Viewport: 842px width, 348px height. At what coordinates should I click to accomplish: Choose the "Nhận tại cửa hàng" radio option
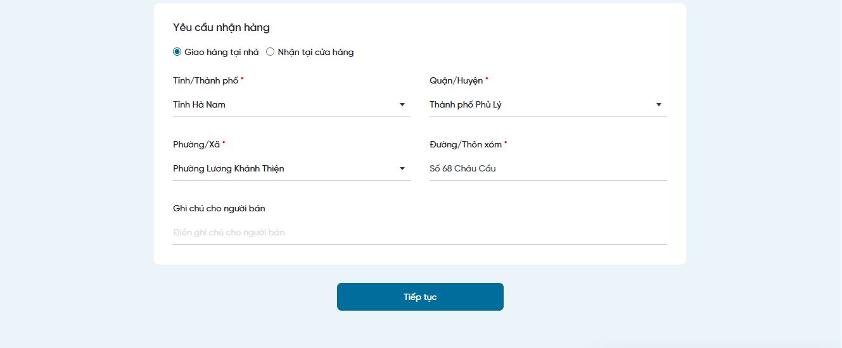270,52
